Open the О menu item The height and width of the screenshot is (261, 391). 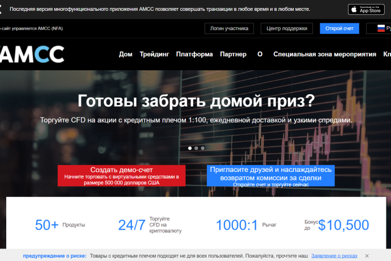click(x=260, y=54)
